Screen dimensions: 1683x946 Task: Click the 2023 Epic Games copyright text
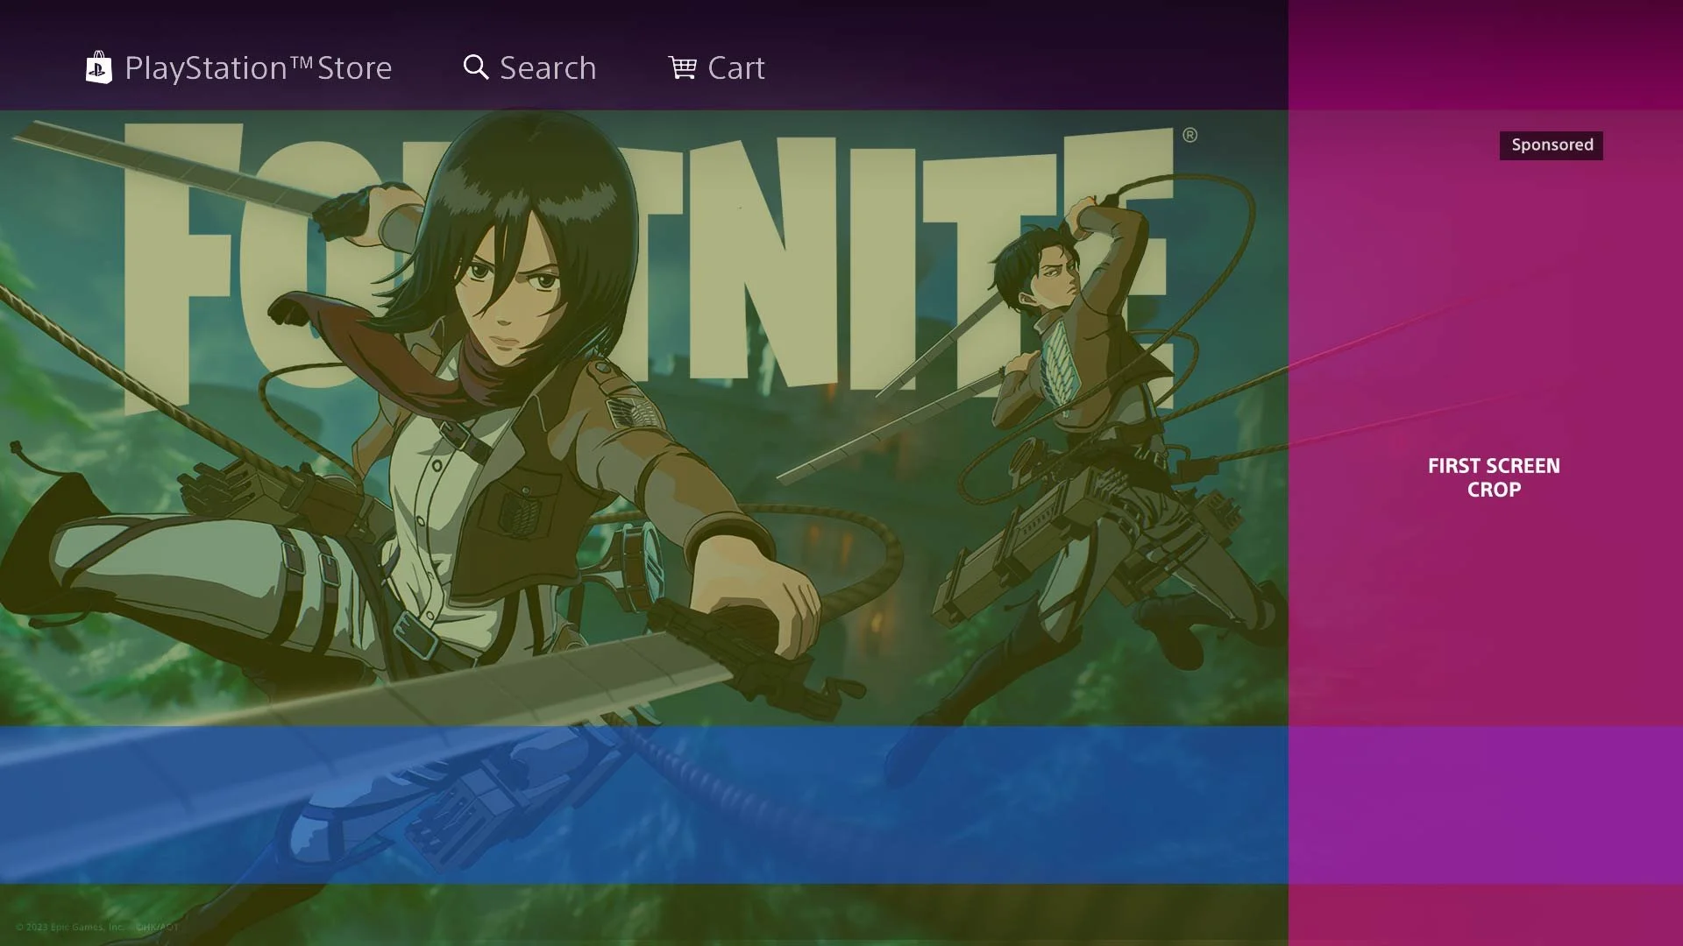tap(97, 927)
